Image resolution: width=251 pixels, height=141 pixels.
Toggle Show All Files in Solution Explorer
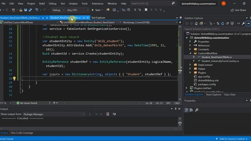[x=232, y=23]
